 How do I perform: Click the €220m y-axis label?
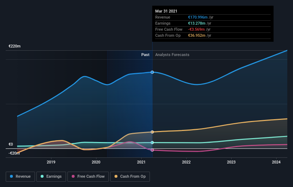(15, 46)
